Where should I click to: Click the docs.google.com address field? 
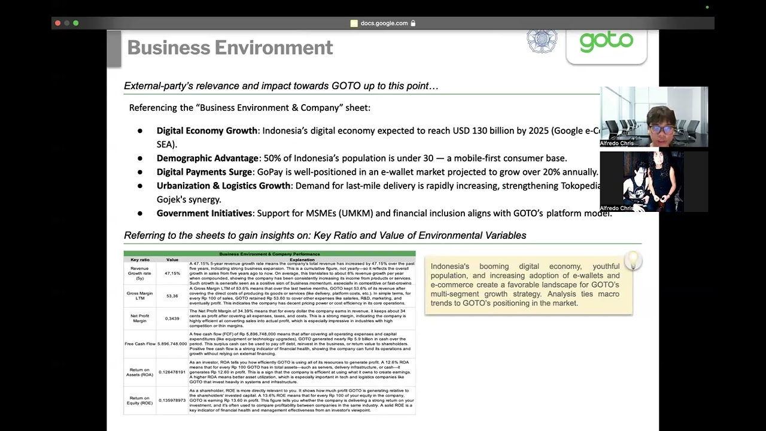point(383,23)
